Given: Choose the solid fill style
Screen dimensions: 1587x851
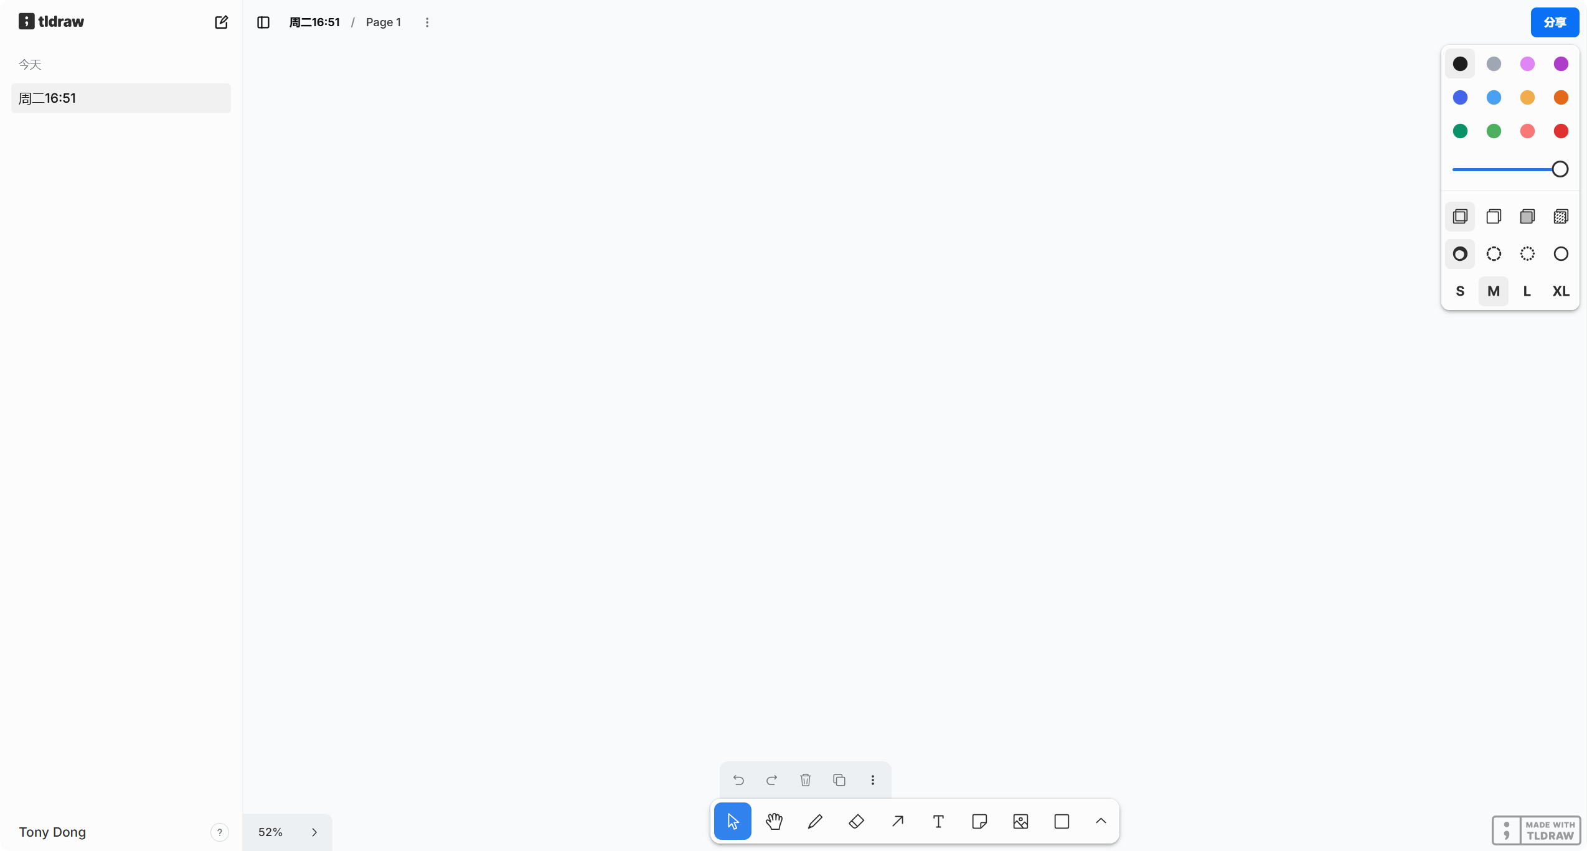Looking at the screenshot, I should pos(1527,217).
